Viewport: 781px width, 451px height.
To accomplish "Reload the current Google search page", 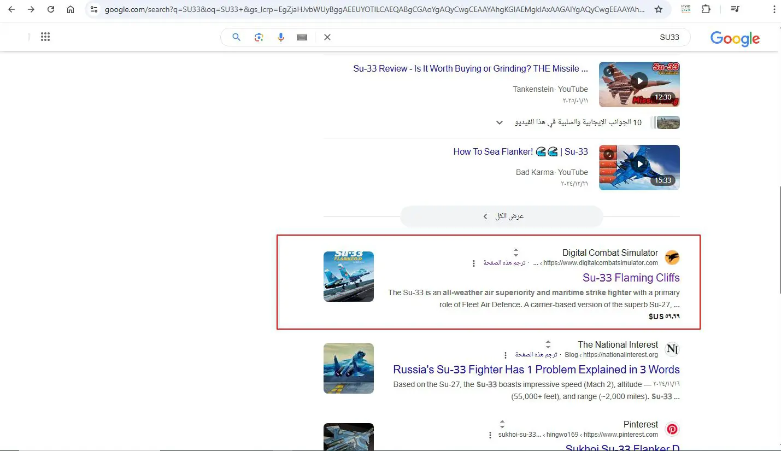I will 51,9.
